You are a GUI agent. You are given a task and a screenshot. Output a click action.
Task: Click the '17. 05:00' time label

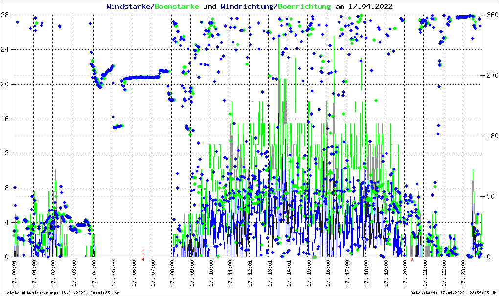pos(113,273)
